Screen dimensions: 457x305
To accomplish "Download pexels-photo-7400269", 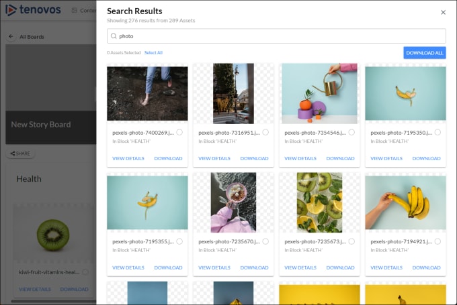I will click(168, 158).
